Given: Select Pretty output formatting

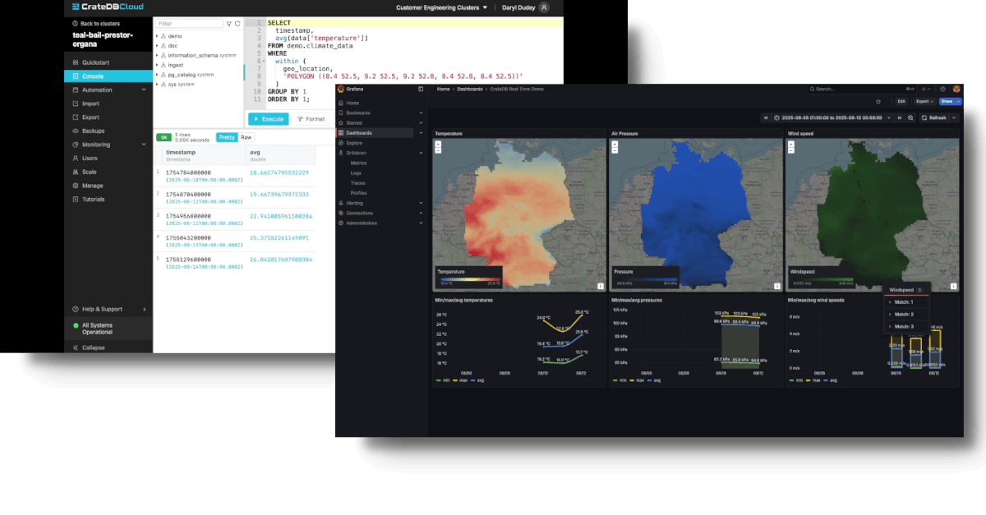Looking at the screenshot, I should point(227,137).
